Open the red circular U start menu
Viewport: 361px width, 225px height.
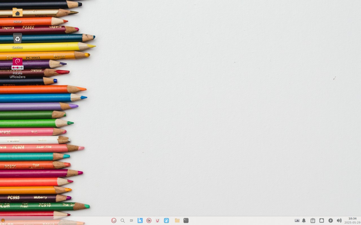(114, 220)
